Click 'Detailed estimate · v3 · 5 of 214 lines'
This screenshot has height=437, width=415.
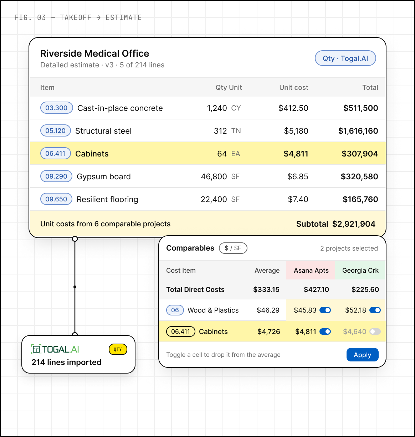pos(102,65)
